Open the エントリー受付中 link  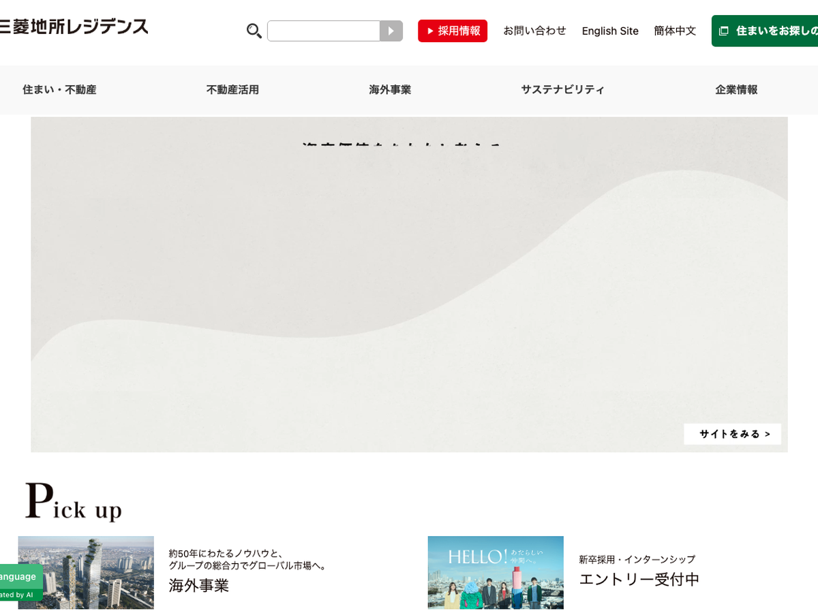639,580
